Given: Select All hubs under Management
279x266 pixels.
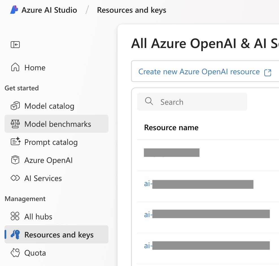Looking at the screenshot, I should [38, 217].
